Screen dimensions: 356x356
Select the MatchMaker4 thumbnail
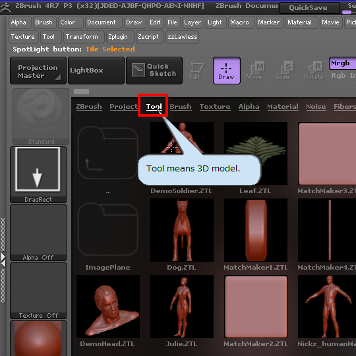point(327,230)
